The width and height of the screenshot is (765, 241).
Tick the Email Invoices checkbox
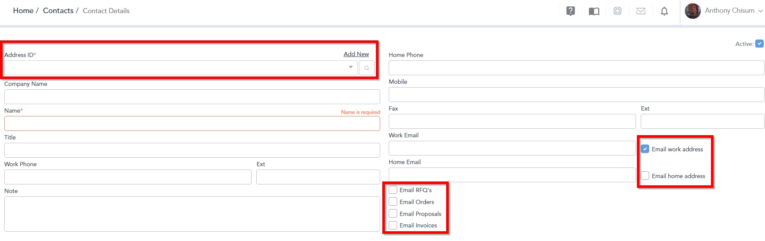point(393,225)
